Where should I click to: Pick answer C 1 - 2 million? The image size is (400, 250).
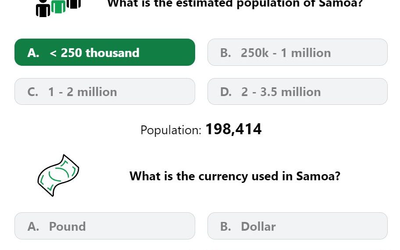coord(104,92)
